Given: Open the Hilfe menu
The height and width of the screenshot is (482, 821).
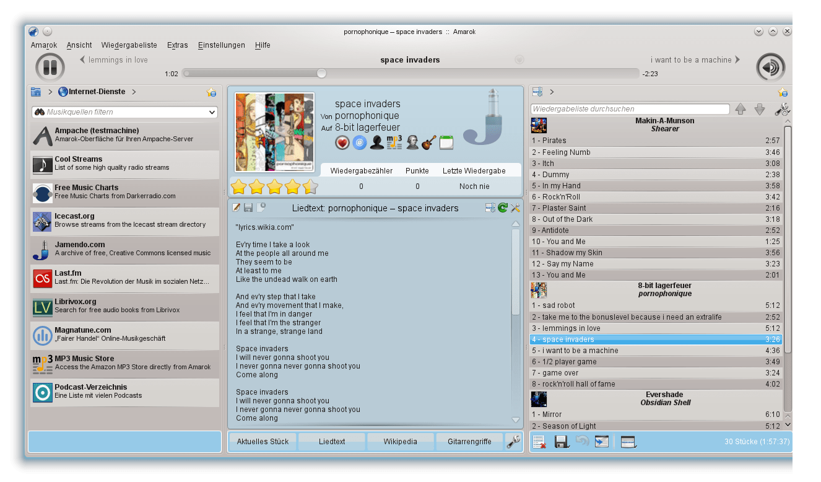Looking at the screenshot, I should [263, 45].
